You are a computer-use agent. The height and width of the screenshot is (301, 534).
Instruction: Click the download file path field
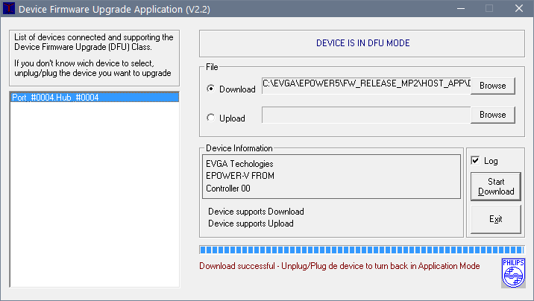tap(366, 86)
